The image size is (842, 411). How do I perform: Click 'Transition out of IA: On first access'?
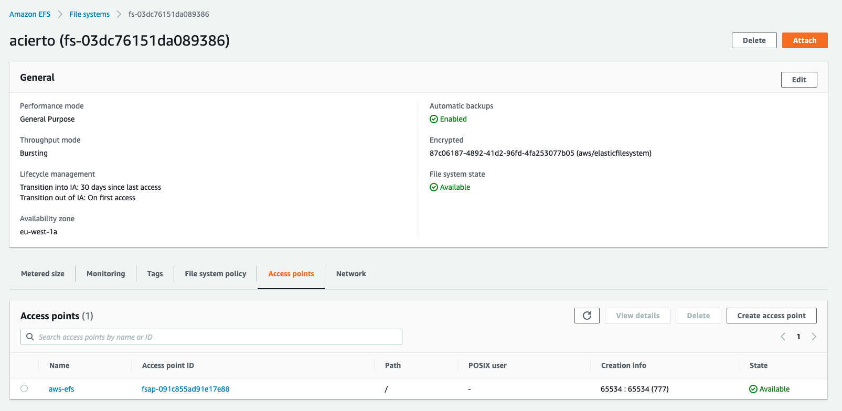(x=78, y=198)
